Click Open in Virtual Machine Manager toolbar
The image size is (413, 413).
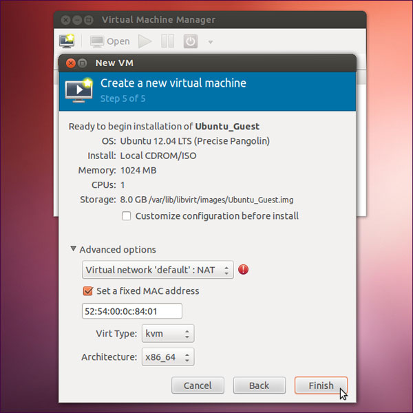pos(110,41)
